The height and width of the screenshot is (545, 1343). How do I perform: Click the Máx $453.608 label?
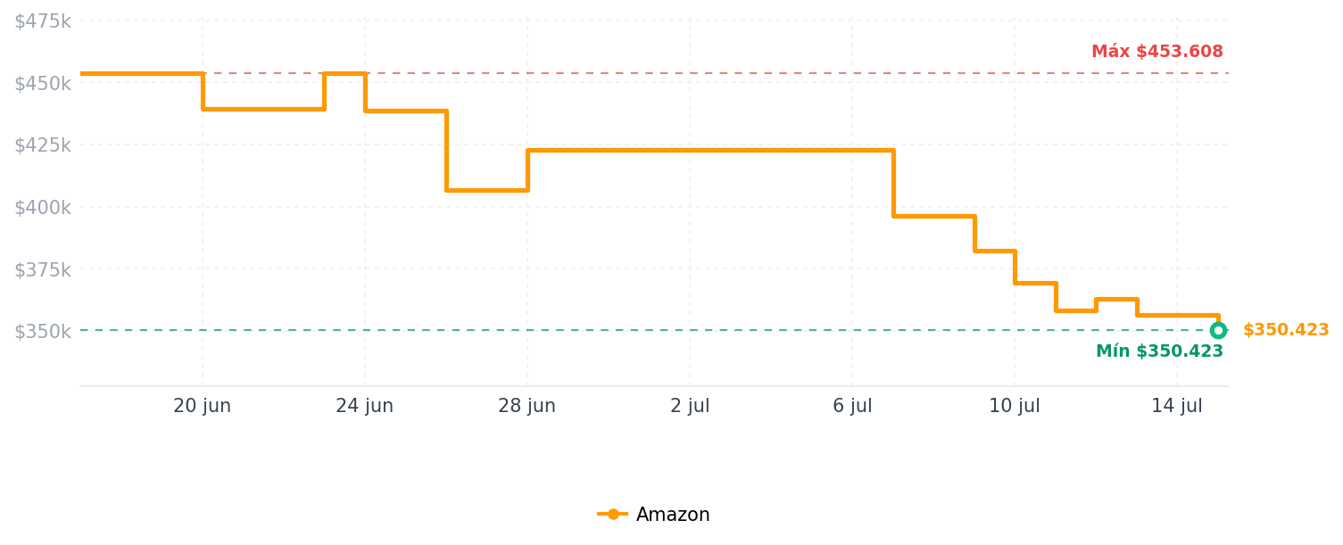[x=1156, y=52]
